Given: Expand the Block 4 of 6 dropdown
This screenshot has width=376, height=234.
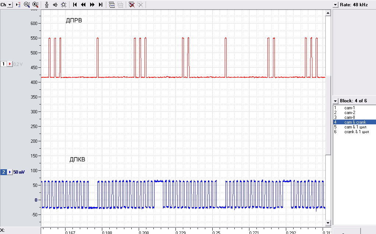Looking at the screenshot, I should click(336, 101).
